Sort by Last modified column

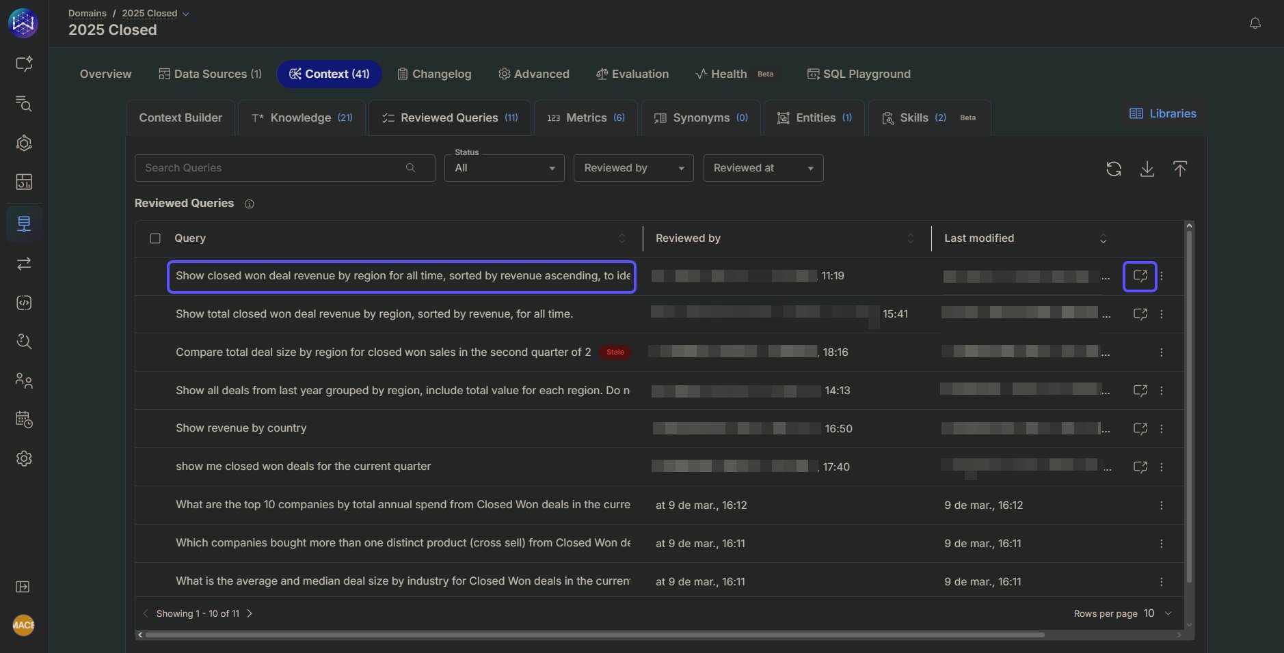click(1103, 238)
